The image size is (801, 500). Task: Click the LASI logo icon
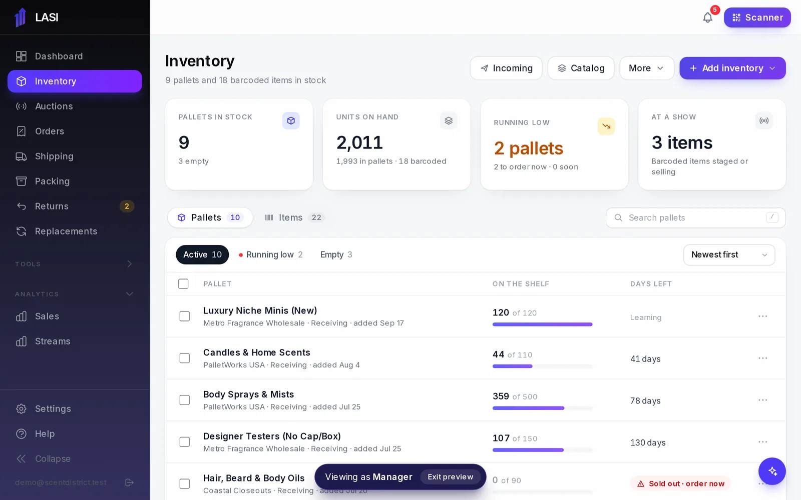21,17
